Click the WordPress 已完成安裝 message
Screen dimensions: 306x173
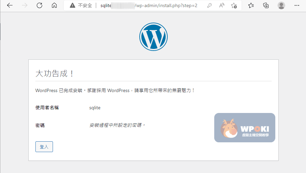click(115, 90)
